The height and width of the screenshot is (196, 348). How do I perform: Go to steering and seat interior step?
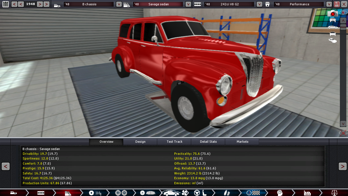200,193
